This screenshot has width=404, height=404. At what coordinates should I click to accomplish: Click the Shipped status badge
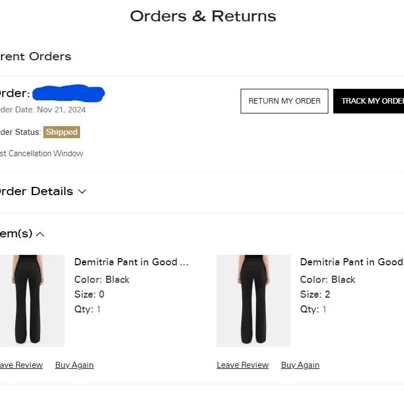click(x=61, y=132)
